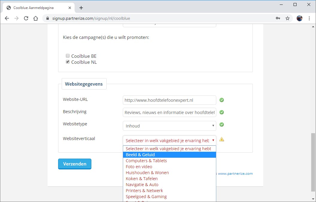
Task: Switch to the Coolblue Aanmeldpagina tab
Action: [39, 8]
